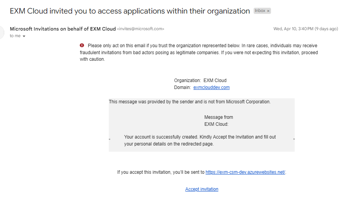
Task: Click the 'not from Microsoft Corporation' notice
Action: (189, 102)
